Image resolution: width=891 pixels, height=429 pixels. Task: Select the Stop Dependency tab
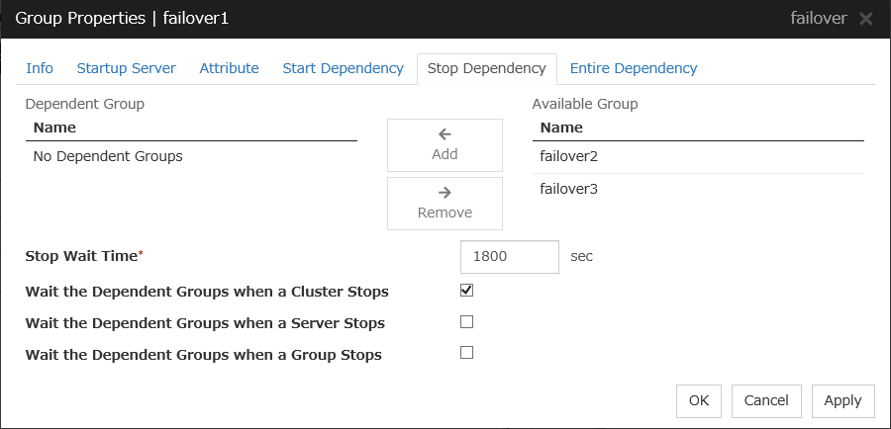point(486,68)
